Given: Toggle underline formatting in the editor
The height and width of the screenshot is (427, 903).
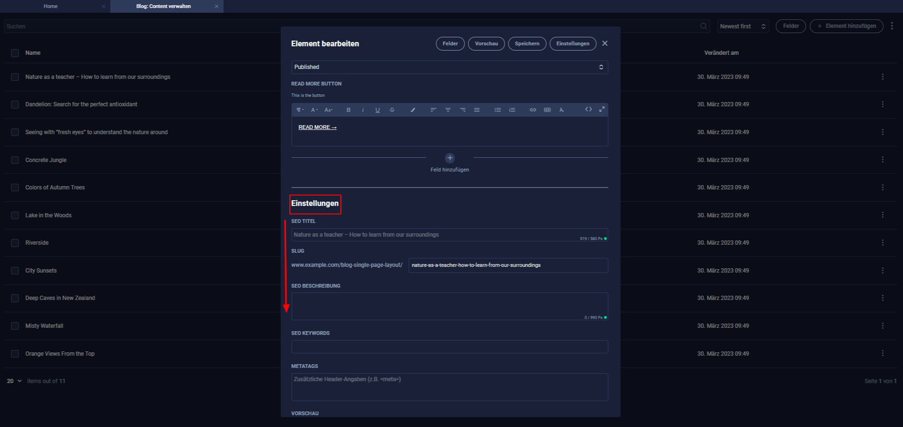Looking at the screenshot, I should (378, 110).
